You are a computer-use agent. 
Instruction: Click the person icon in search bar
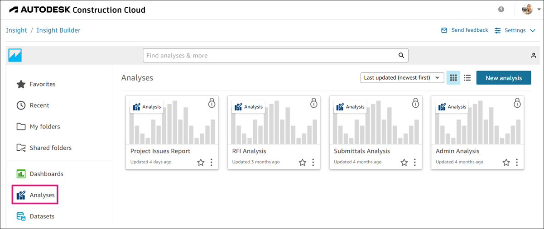click(x=534, y=55)
